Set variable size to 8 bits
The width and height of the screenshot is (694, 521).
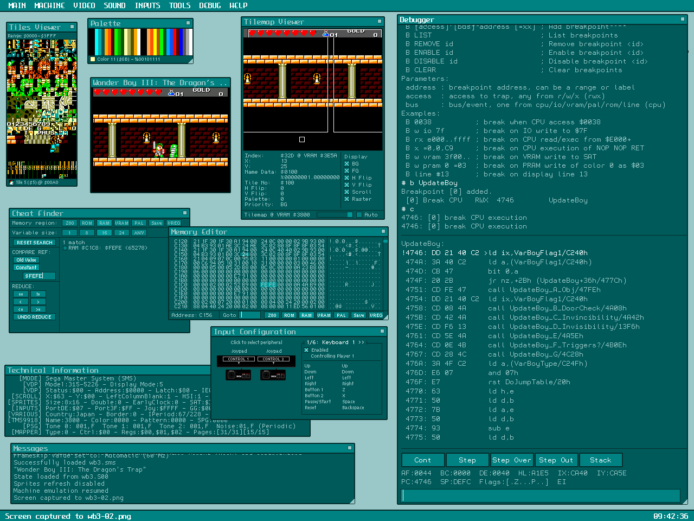point(87,233)
